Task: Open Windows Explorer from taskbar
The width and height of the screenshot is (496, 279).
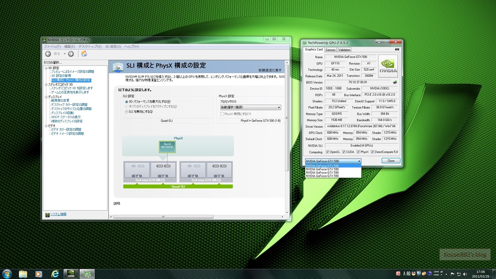Action: (x=23, y=274)
